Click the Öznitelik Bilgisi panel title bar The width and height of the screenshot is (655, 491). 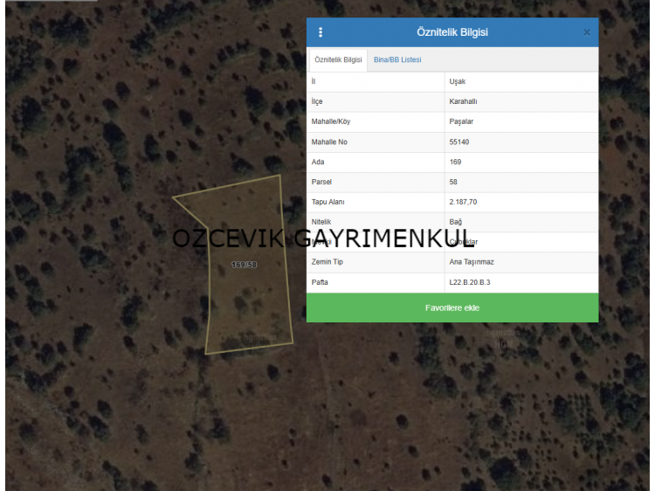coord(452,32)
